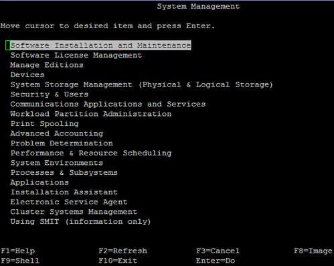Choose the Manage Editions entry

[x=47, y=65]
